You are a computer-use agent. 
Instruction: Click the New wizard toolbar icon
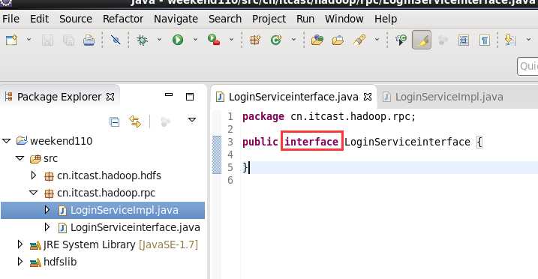coord(11,40)
